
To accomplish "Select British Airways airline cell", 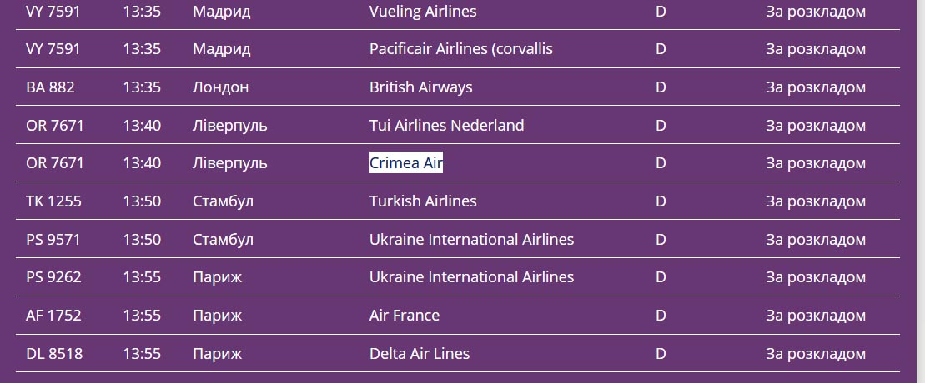I will [420, 87].
